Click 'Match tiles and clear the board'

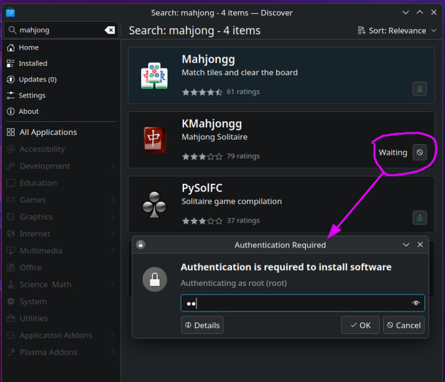pos(239,72)
